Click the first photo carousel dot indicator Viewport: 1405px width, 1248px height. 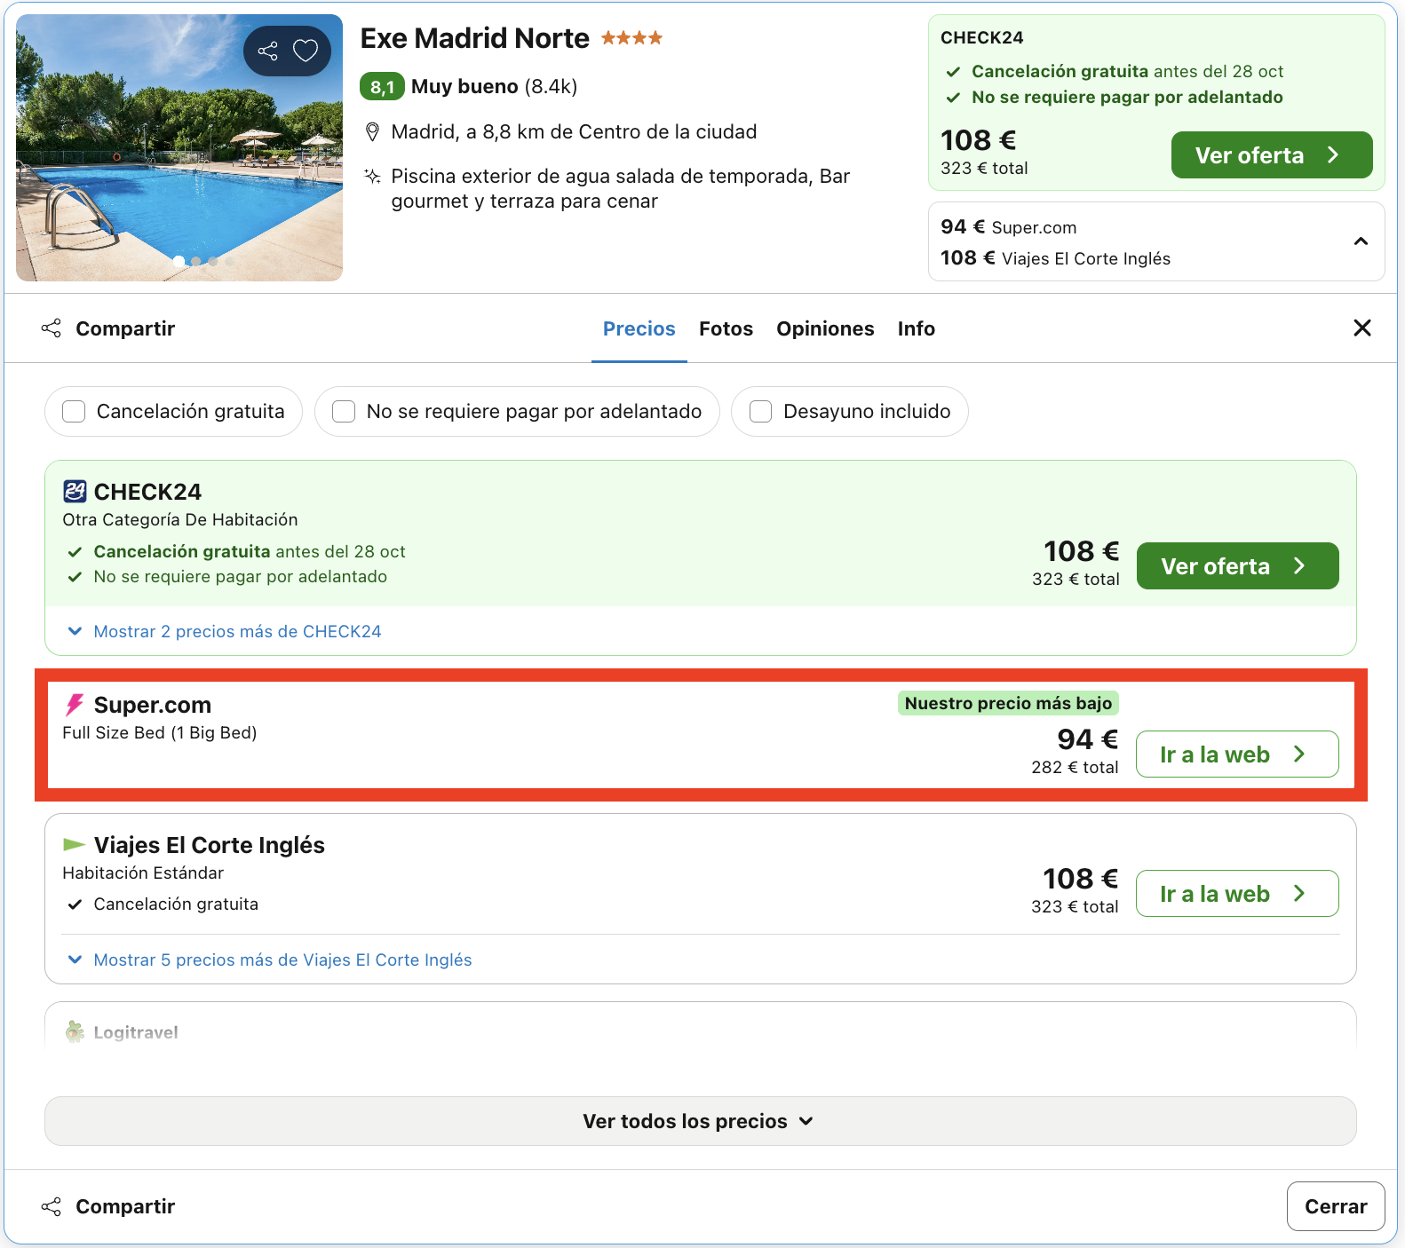click(x=179, y=261)
